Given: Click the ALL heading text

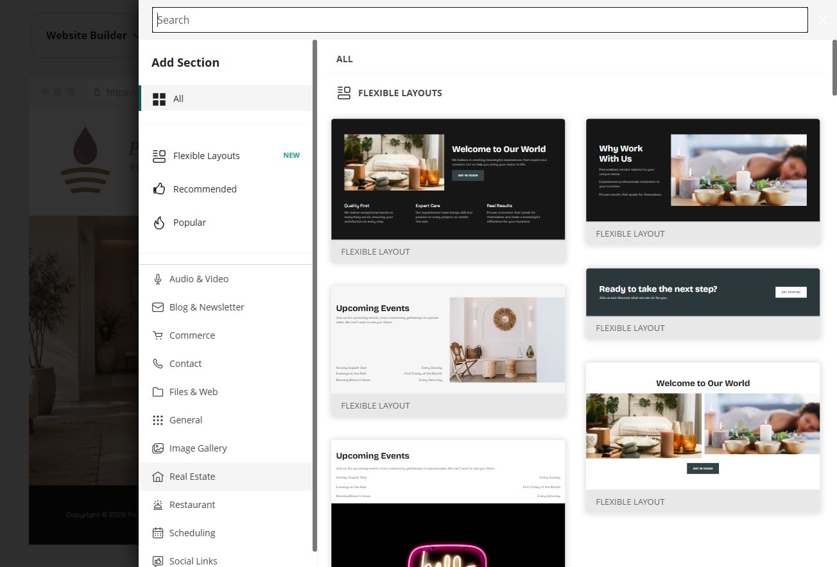Looking at the screenshot, I should click(x=345, y=59).
